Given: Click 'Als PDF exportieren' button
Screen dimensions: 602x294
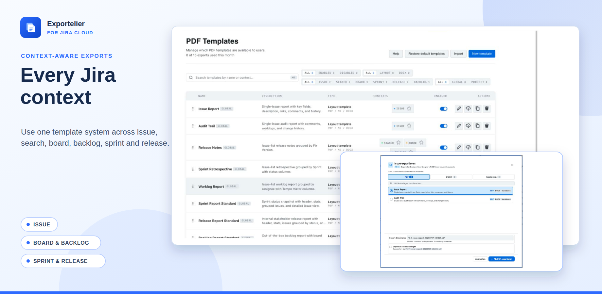Looking at the screenshot, I should tap(502, 259).
